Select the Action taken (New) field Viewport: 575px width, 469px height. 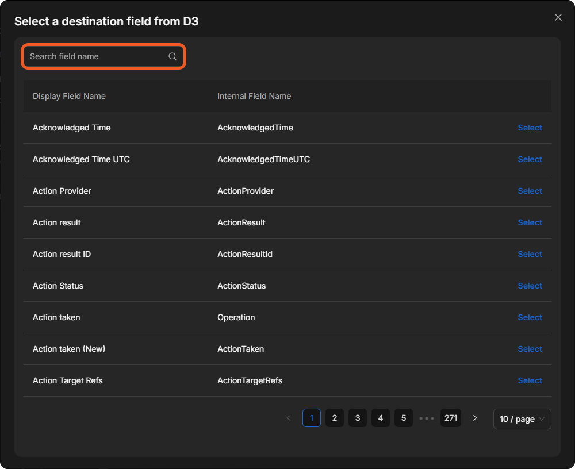(530, 349)
